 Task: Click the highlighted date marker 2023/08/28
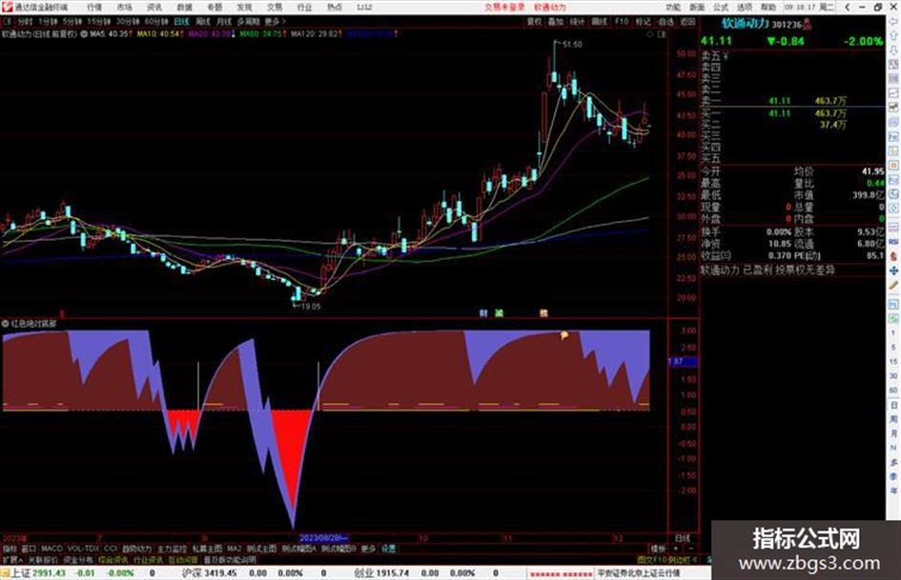point(324,538)
